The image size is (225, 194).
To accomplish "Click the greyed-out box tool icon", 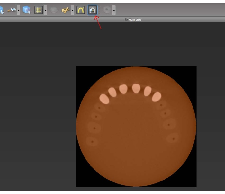I will [107, 10].
